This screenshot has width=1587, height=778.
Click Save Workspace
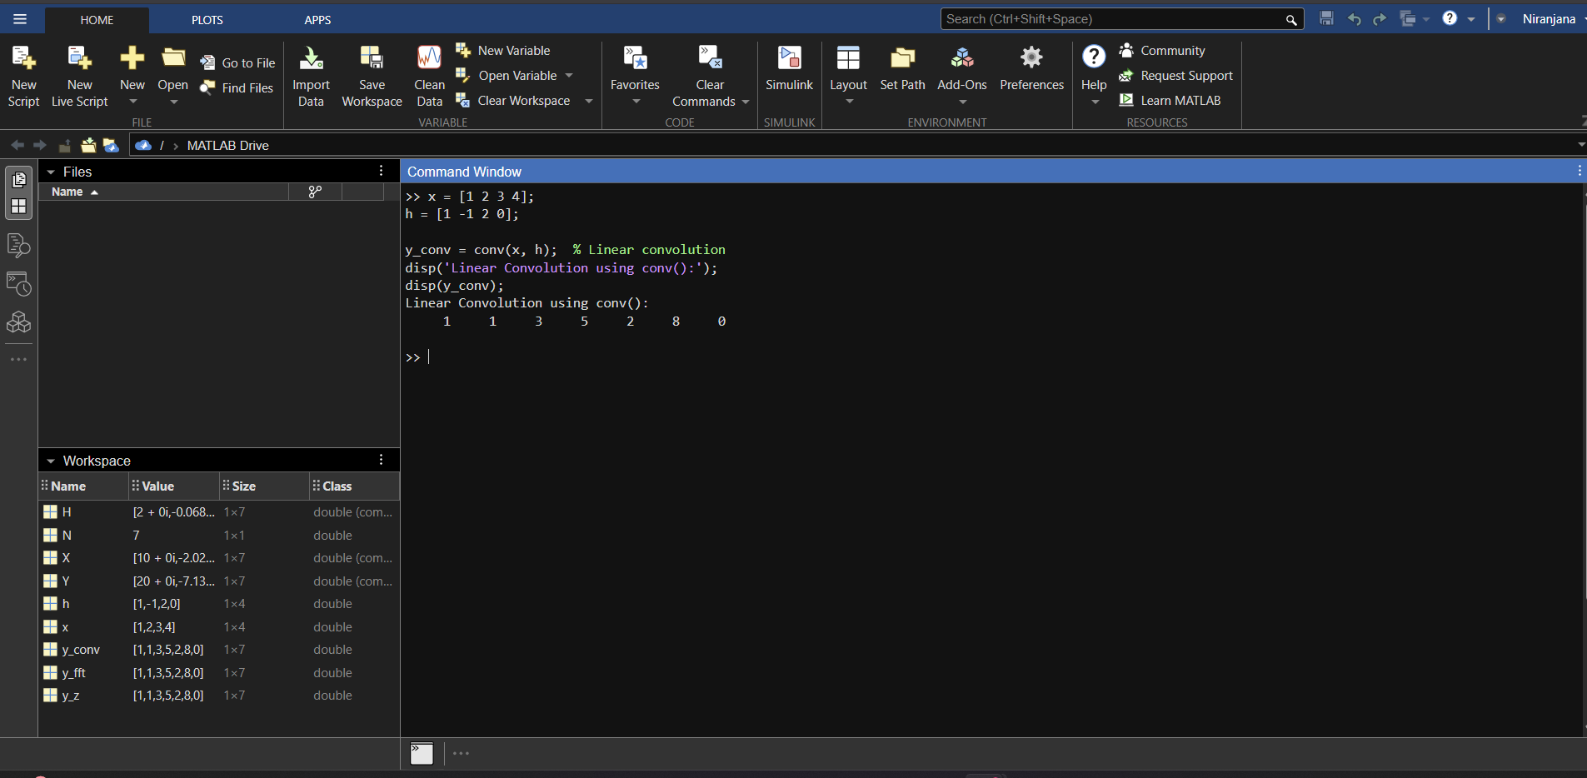372,77
